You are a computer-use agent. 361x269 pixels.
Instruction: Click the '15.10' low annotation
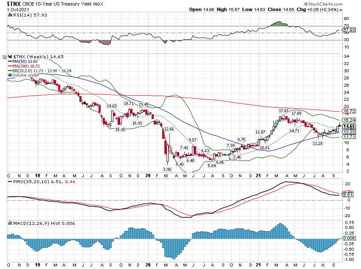120,130
